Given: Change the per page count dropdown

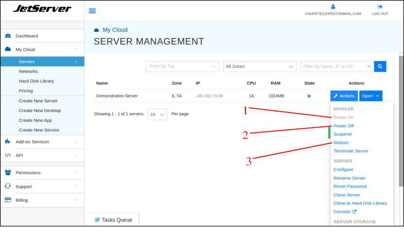Looking at the screenshot, I should 158,114.
